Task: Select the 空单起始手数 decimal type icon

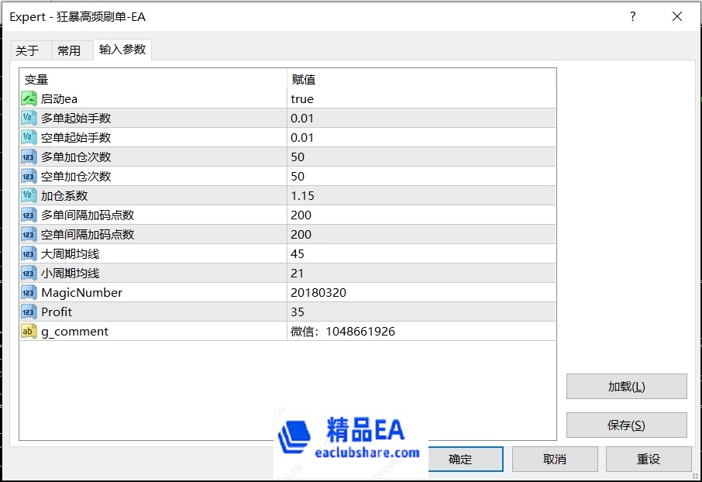Action: pos(26,137)
